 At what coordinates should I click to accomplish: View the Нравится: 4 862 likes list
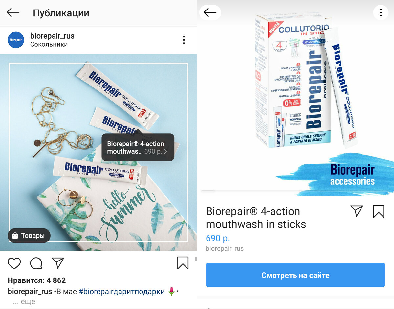[x=37, y=280]
